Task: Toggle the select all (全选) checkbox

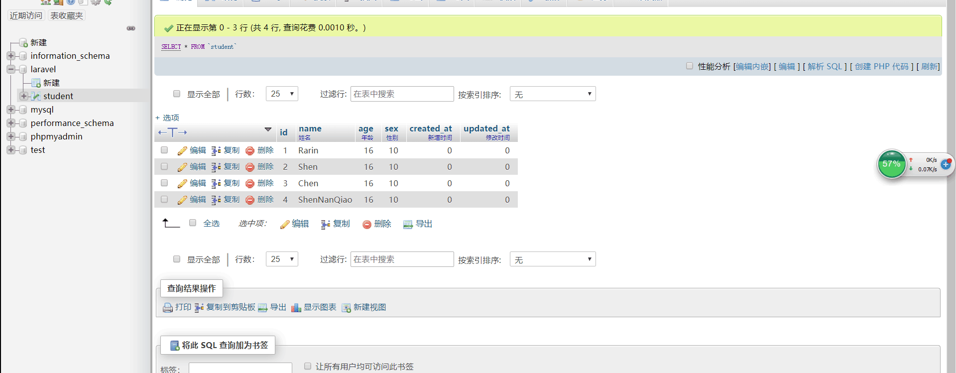Action: [x=193, y=223]
